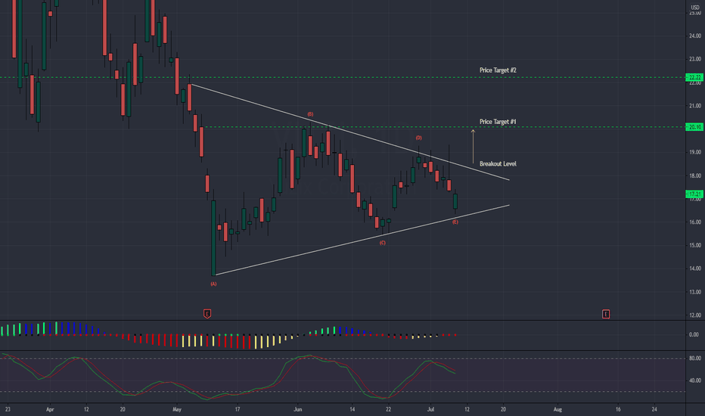Open the USD currency selector
Image resolution: width=705 pixels, height=416 pixels.
694,8
